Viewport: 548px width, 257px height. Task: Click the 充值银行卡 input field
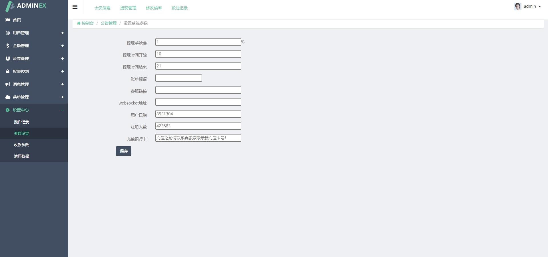click(x=198, y=138)
